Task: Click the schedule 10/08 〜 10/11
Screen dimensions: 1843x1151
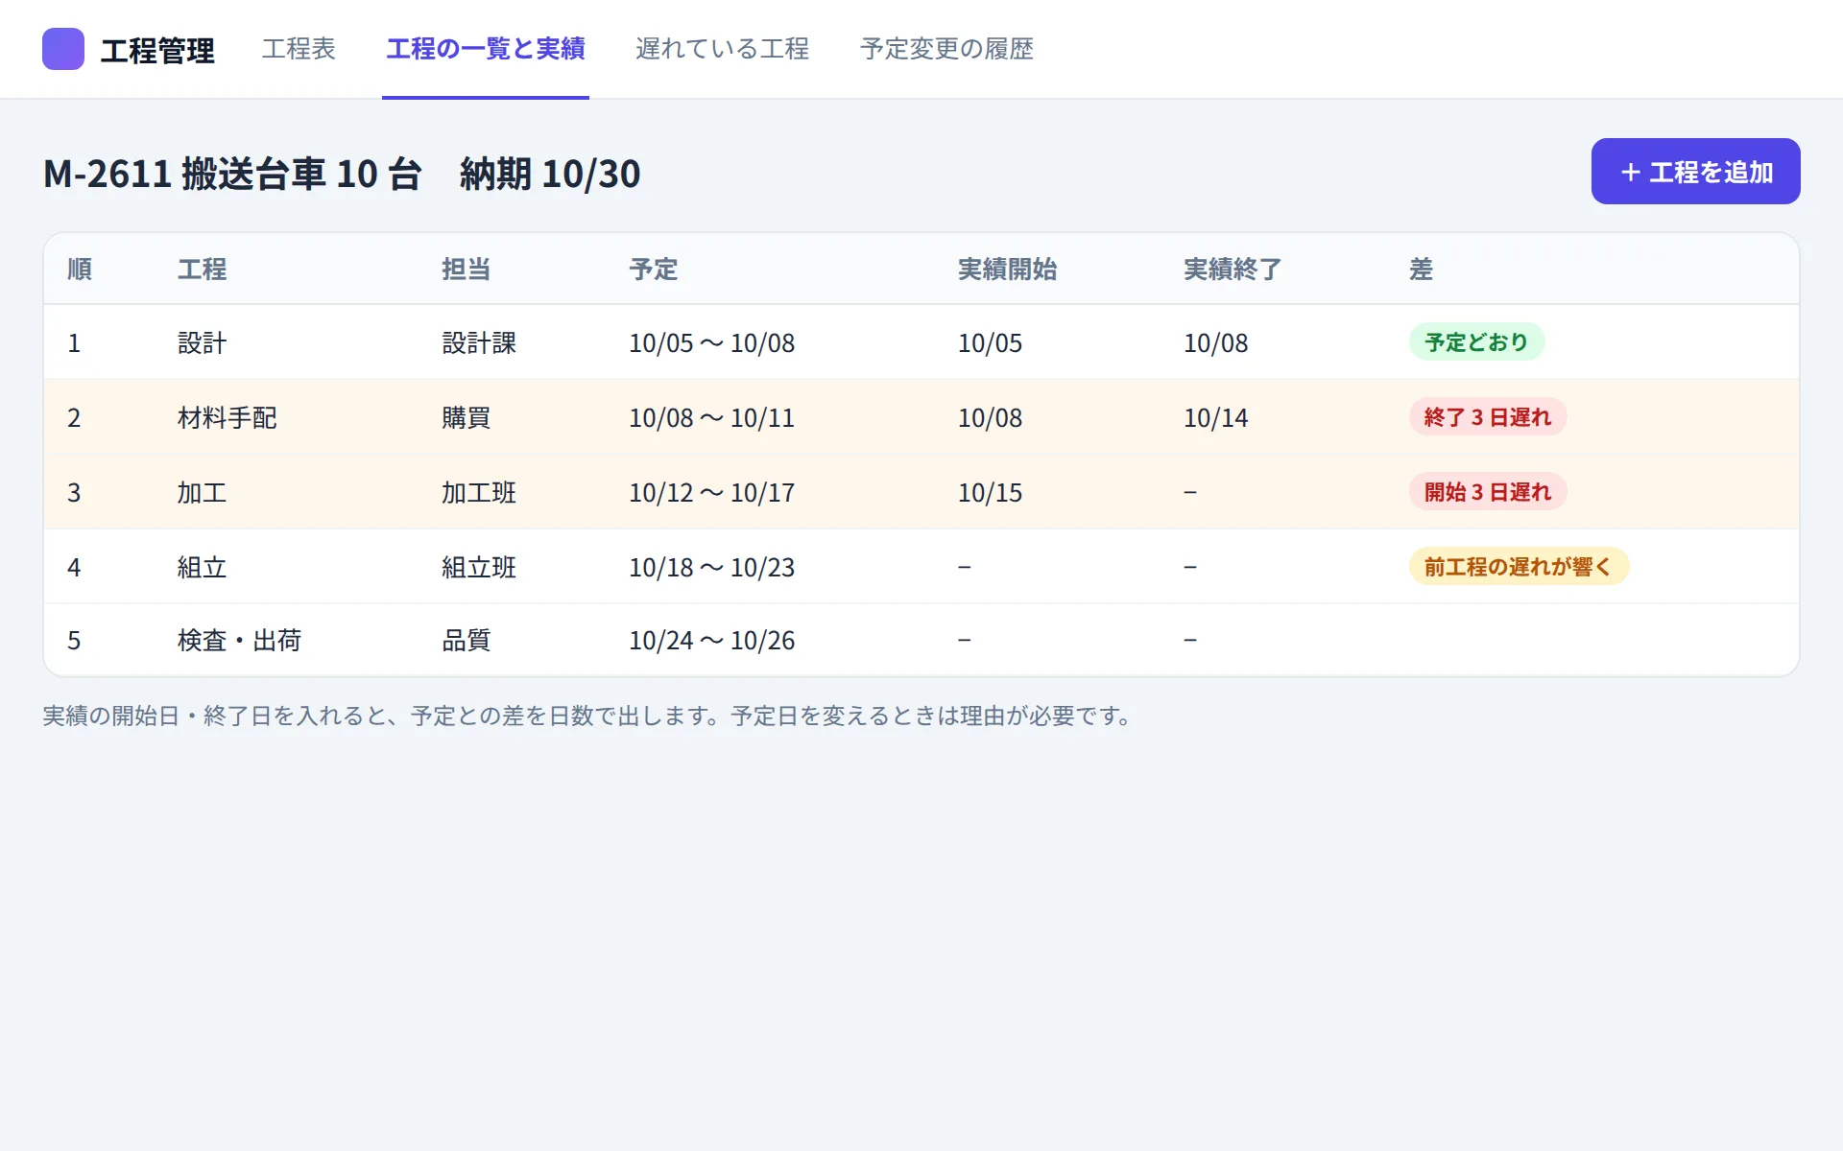Action: click(x=712, y=417)
